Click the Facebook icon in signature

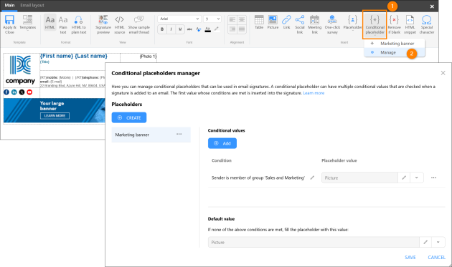pyautogui.click(x=6, y=92)
